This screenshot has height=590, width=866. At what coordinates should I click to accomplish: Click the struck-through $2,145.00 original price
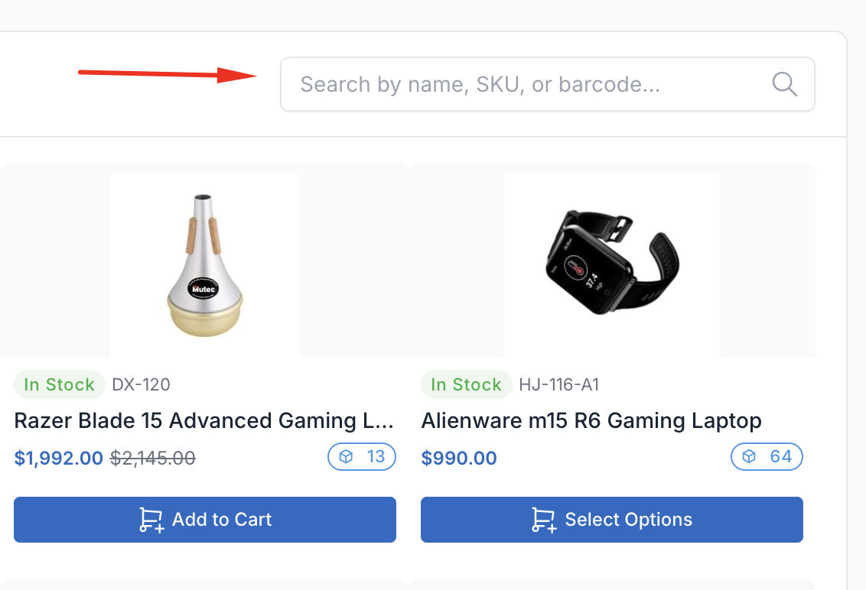click(x=153, y=459)
